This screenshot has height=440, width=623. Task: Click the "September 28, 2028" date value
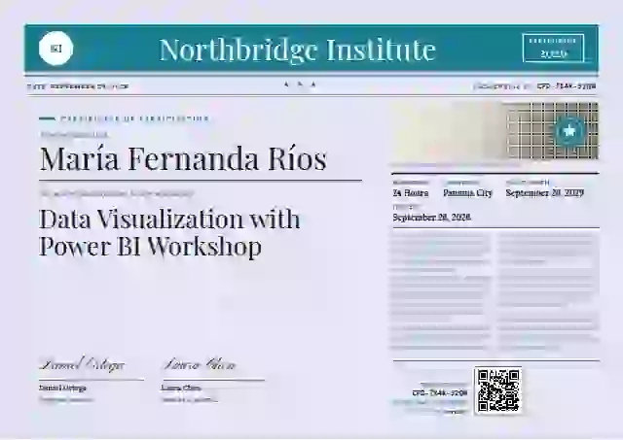431,218
